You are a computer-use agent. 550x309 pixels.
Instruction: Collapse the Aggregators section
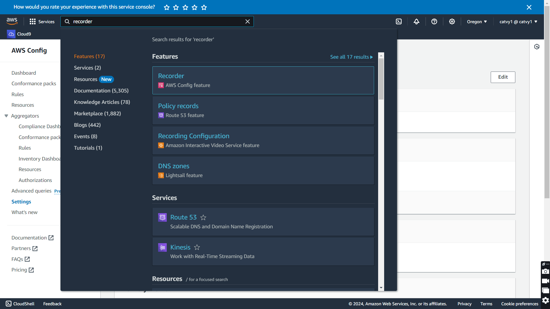point(6,116)
